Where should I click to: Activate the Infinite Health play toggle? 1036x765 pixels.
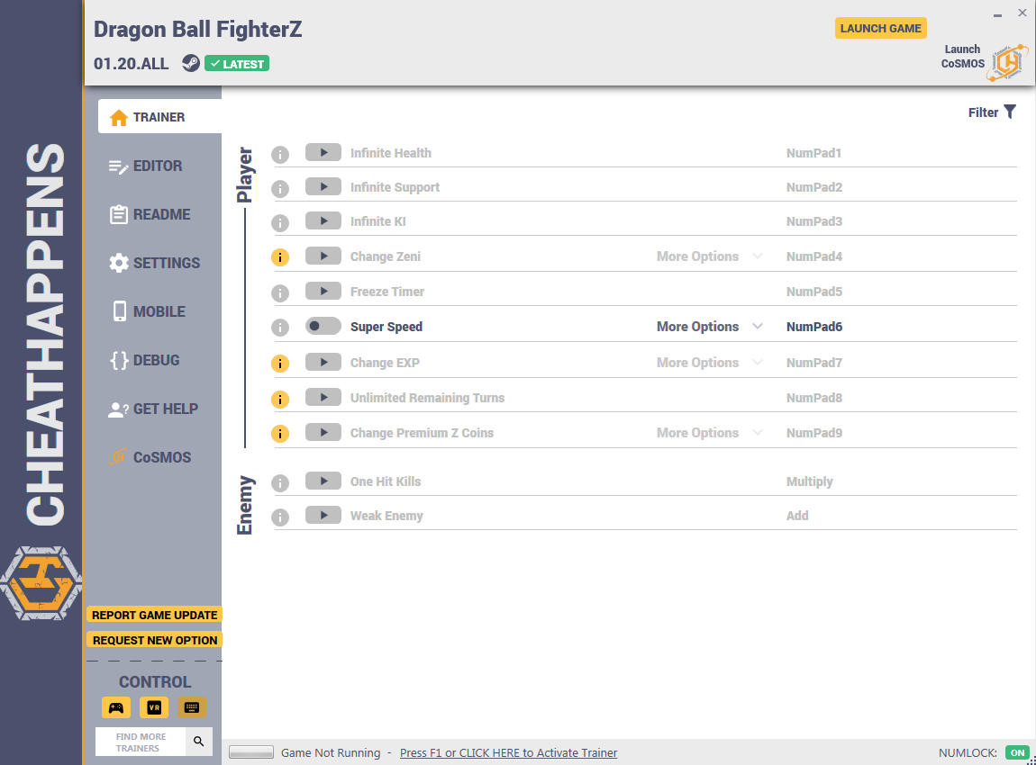[323, 152]
